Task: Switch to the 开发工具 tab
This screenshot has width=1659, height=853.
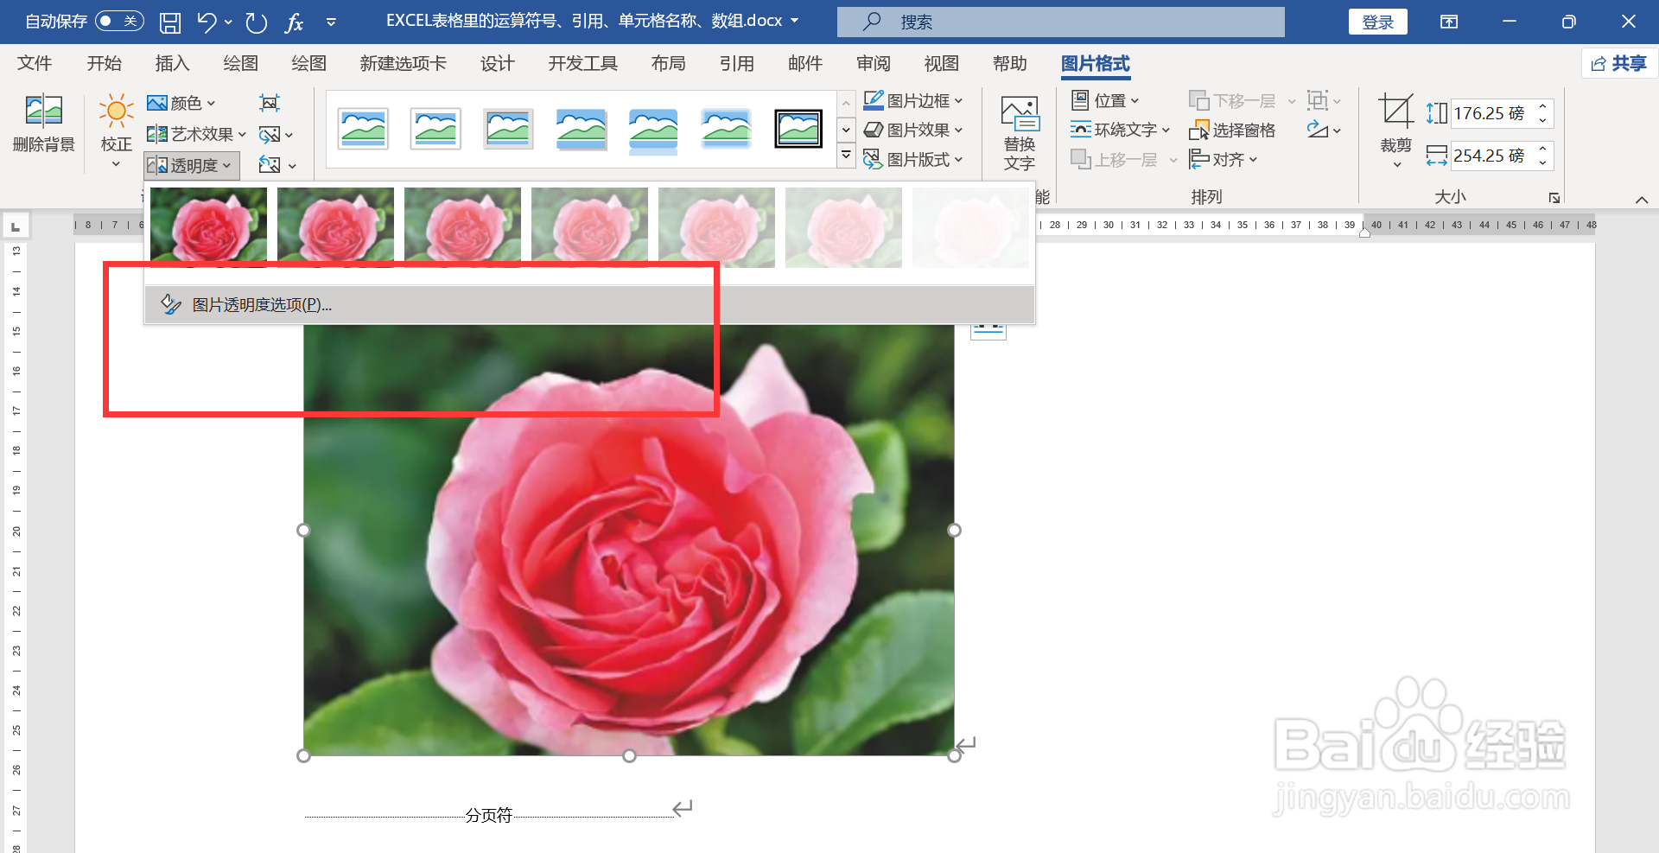Action: click(x=582, y=63)
